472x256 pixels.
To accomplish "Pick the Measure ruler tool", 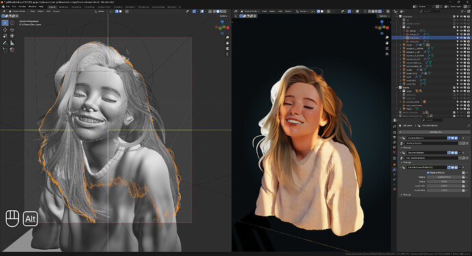I will (12, 43).
